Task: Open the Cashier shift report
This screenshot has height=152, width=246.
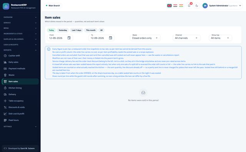Action: 20,56
